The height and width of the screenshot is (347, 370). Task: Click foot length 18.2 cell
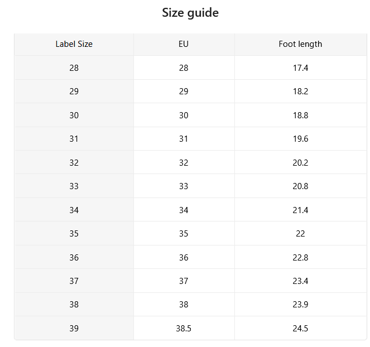click(300, 91)
